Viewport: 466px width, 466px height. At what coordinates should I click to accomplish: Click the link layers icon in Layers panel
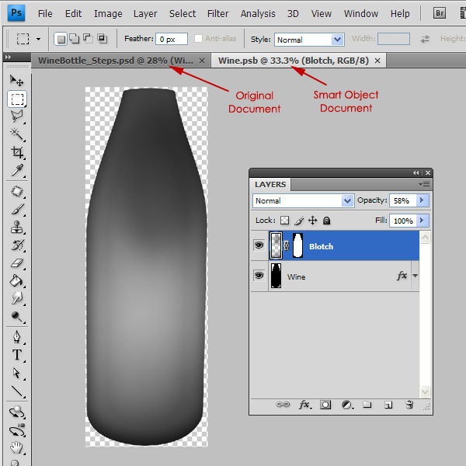click(x=283, y=405)
